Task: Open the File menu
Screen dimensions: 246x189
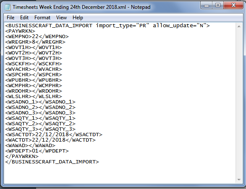Action: tap(10, 18)
